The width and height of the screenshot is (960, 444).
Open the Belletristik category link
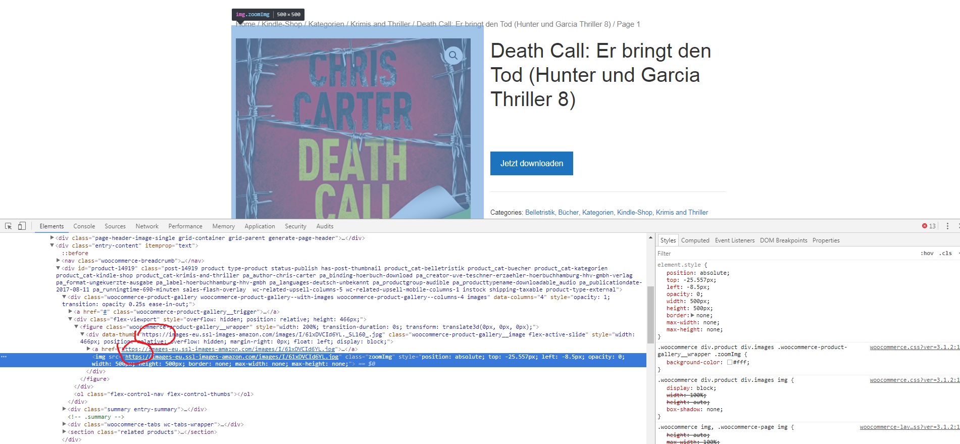click(540, 213)
